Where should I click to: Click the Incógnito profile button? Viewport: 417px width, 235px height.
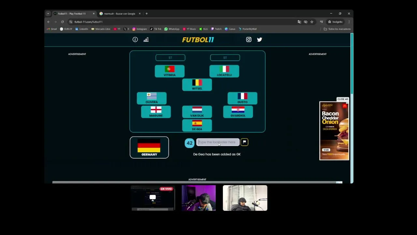click(x=336, y=22)
